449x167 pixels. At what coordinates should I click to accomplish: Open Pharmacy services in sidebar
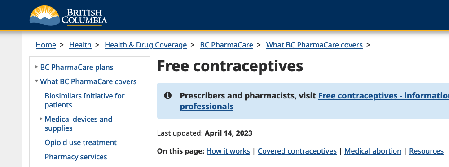[76, 157]
